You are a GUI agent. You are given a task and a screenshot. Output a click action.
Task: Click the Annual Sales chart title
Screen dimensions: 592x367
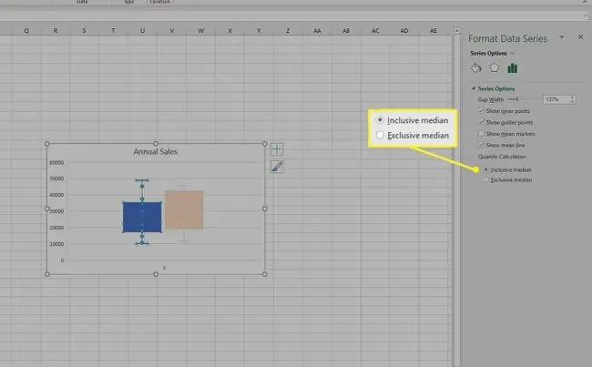156,152
